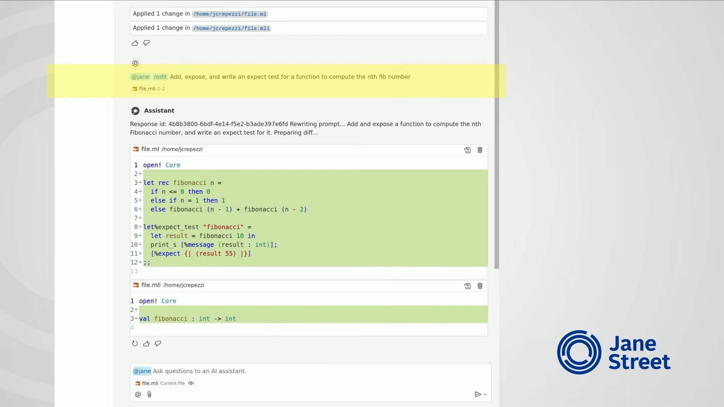Click the file.mli diff header title
This screenshot has width=724, height=407.
[x=151, y=285]
